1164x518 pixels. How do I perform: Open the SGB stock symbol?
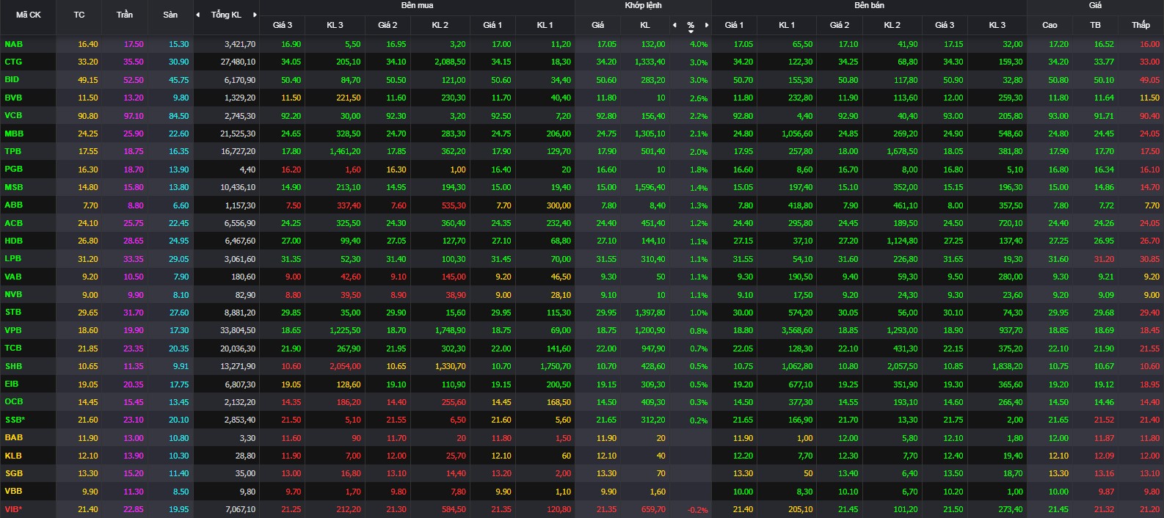click(13, 473)
